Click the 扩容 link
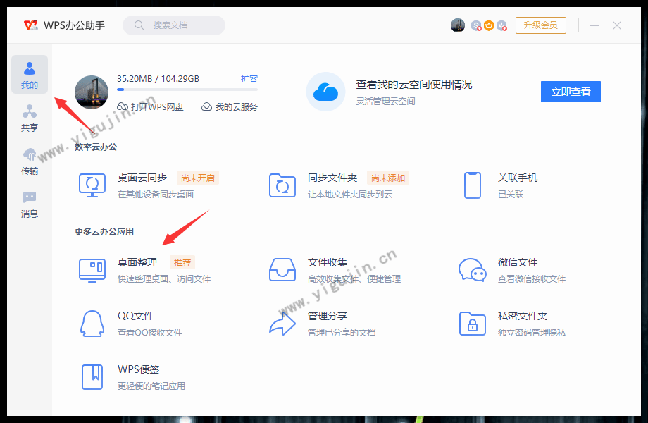Viewport: 648px width, 423px height. [249, 78]
